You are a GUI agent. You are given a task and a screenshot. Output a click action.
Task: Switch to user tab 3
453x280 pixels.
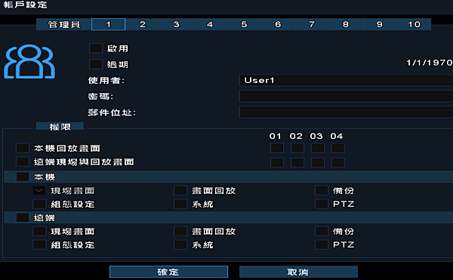coord(176,25)
